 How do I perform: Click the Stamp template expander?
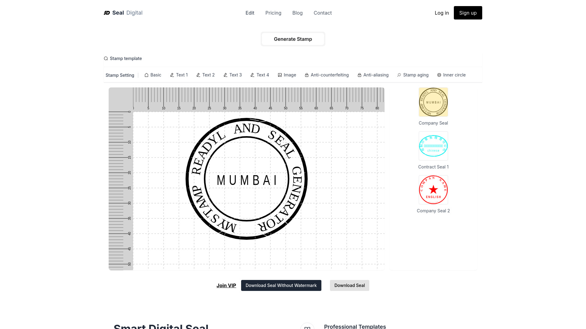(123, 58)
